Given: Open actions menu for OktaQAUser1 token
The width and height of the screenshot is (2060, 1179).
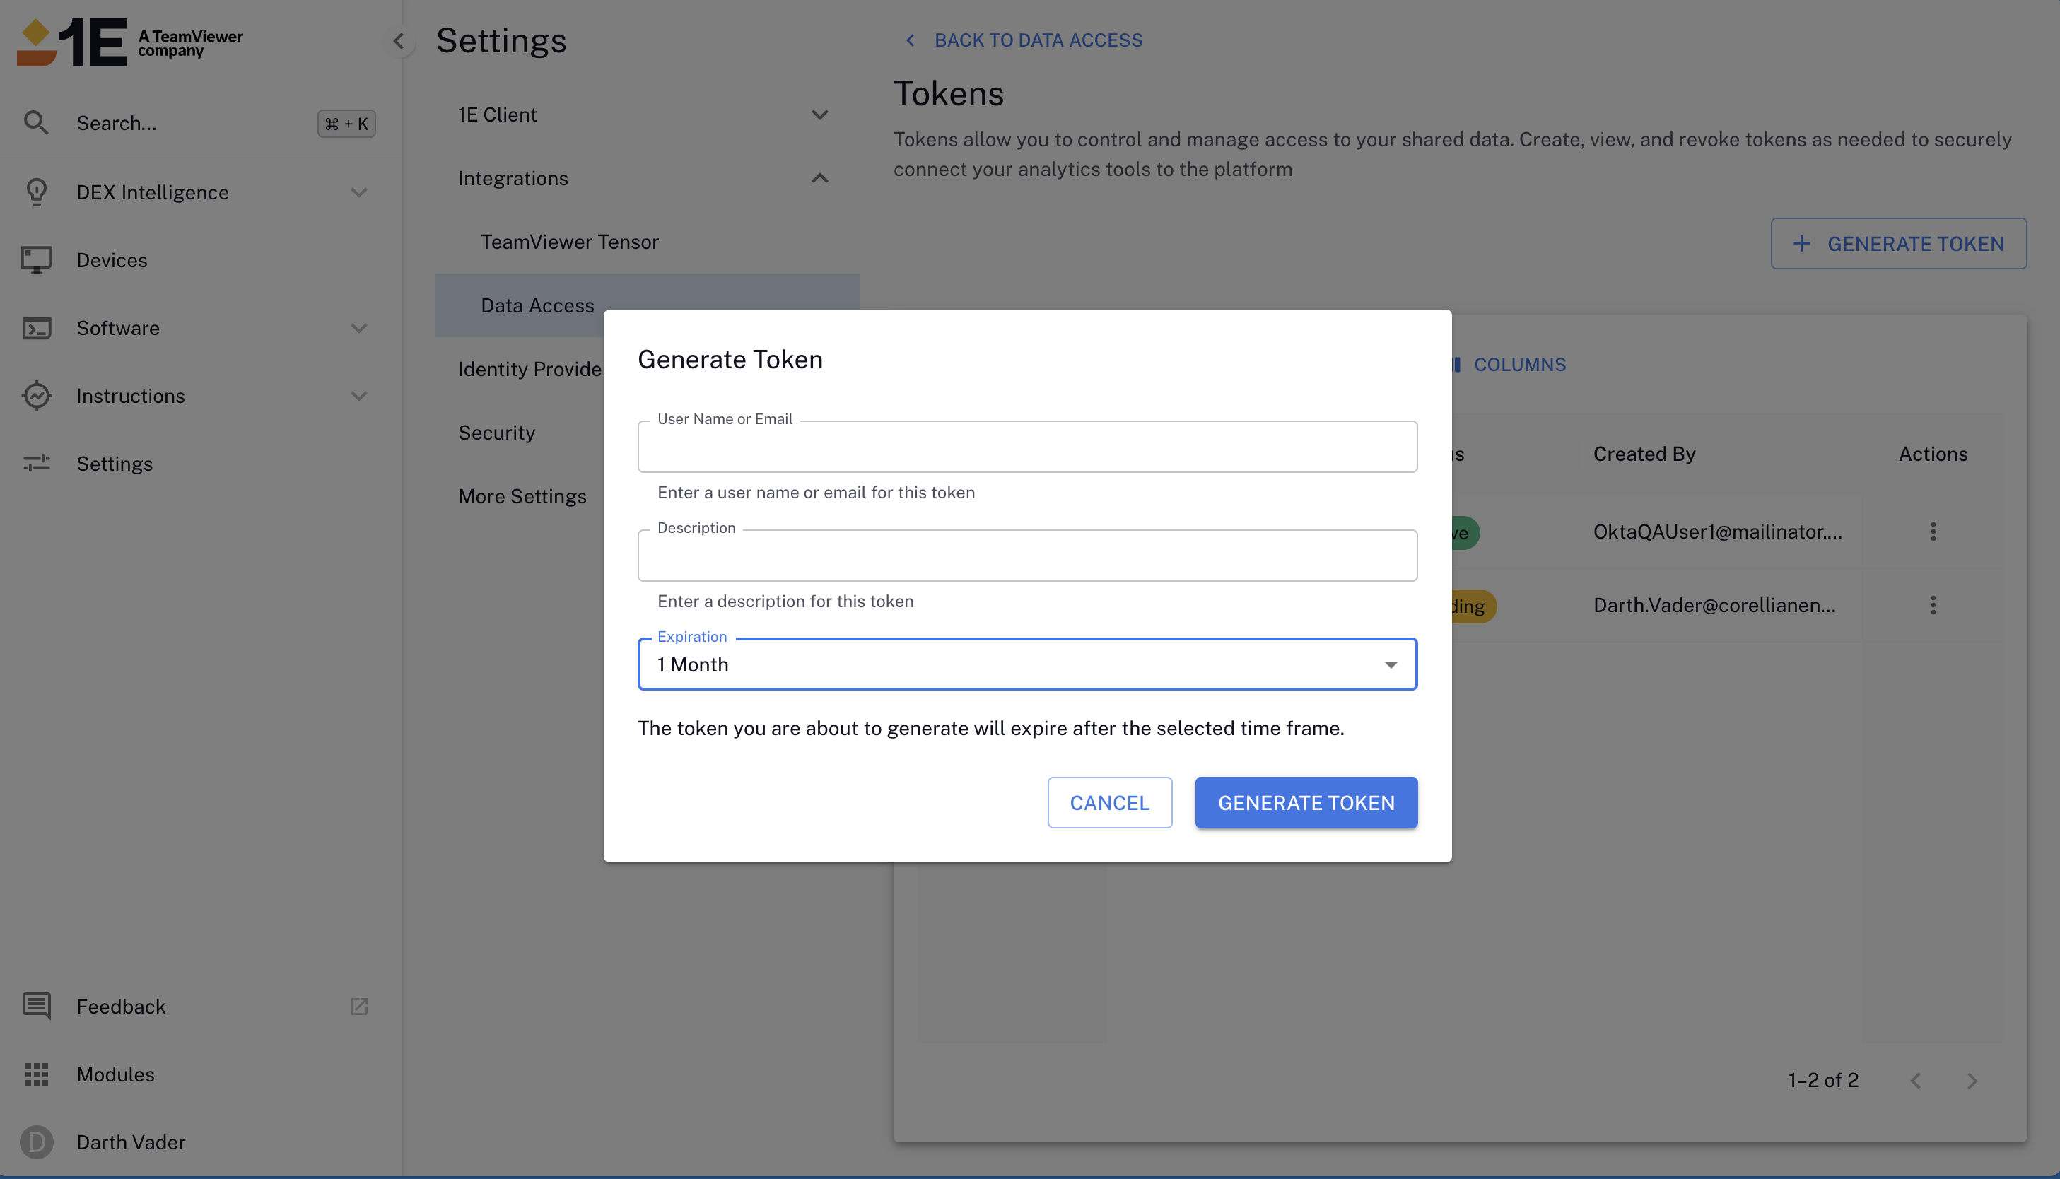Looking at the screenshot, I should click(x=1933, y=532).
